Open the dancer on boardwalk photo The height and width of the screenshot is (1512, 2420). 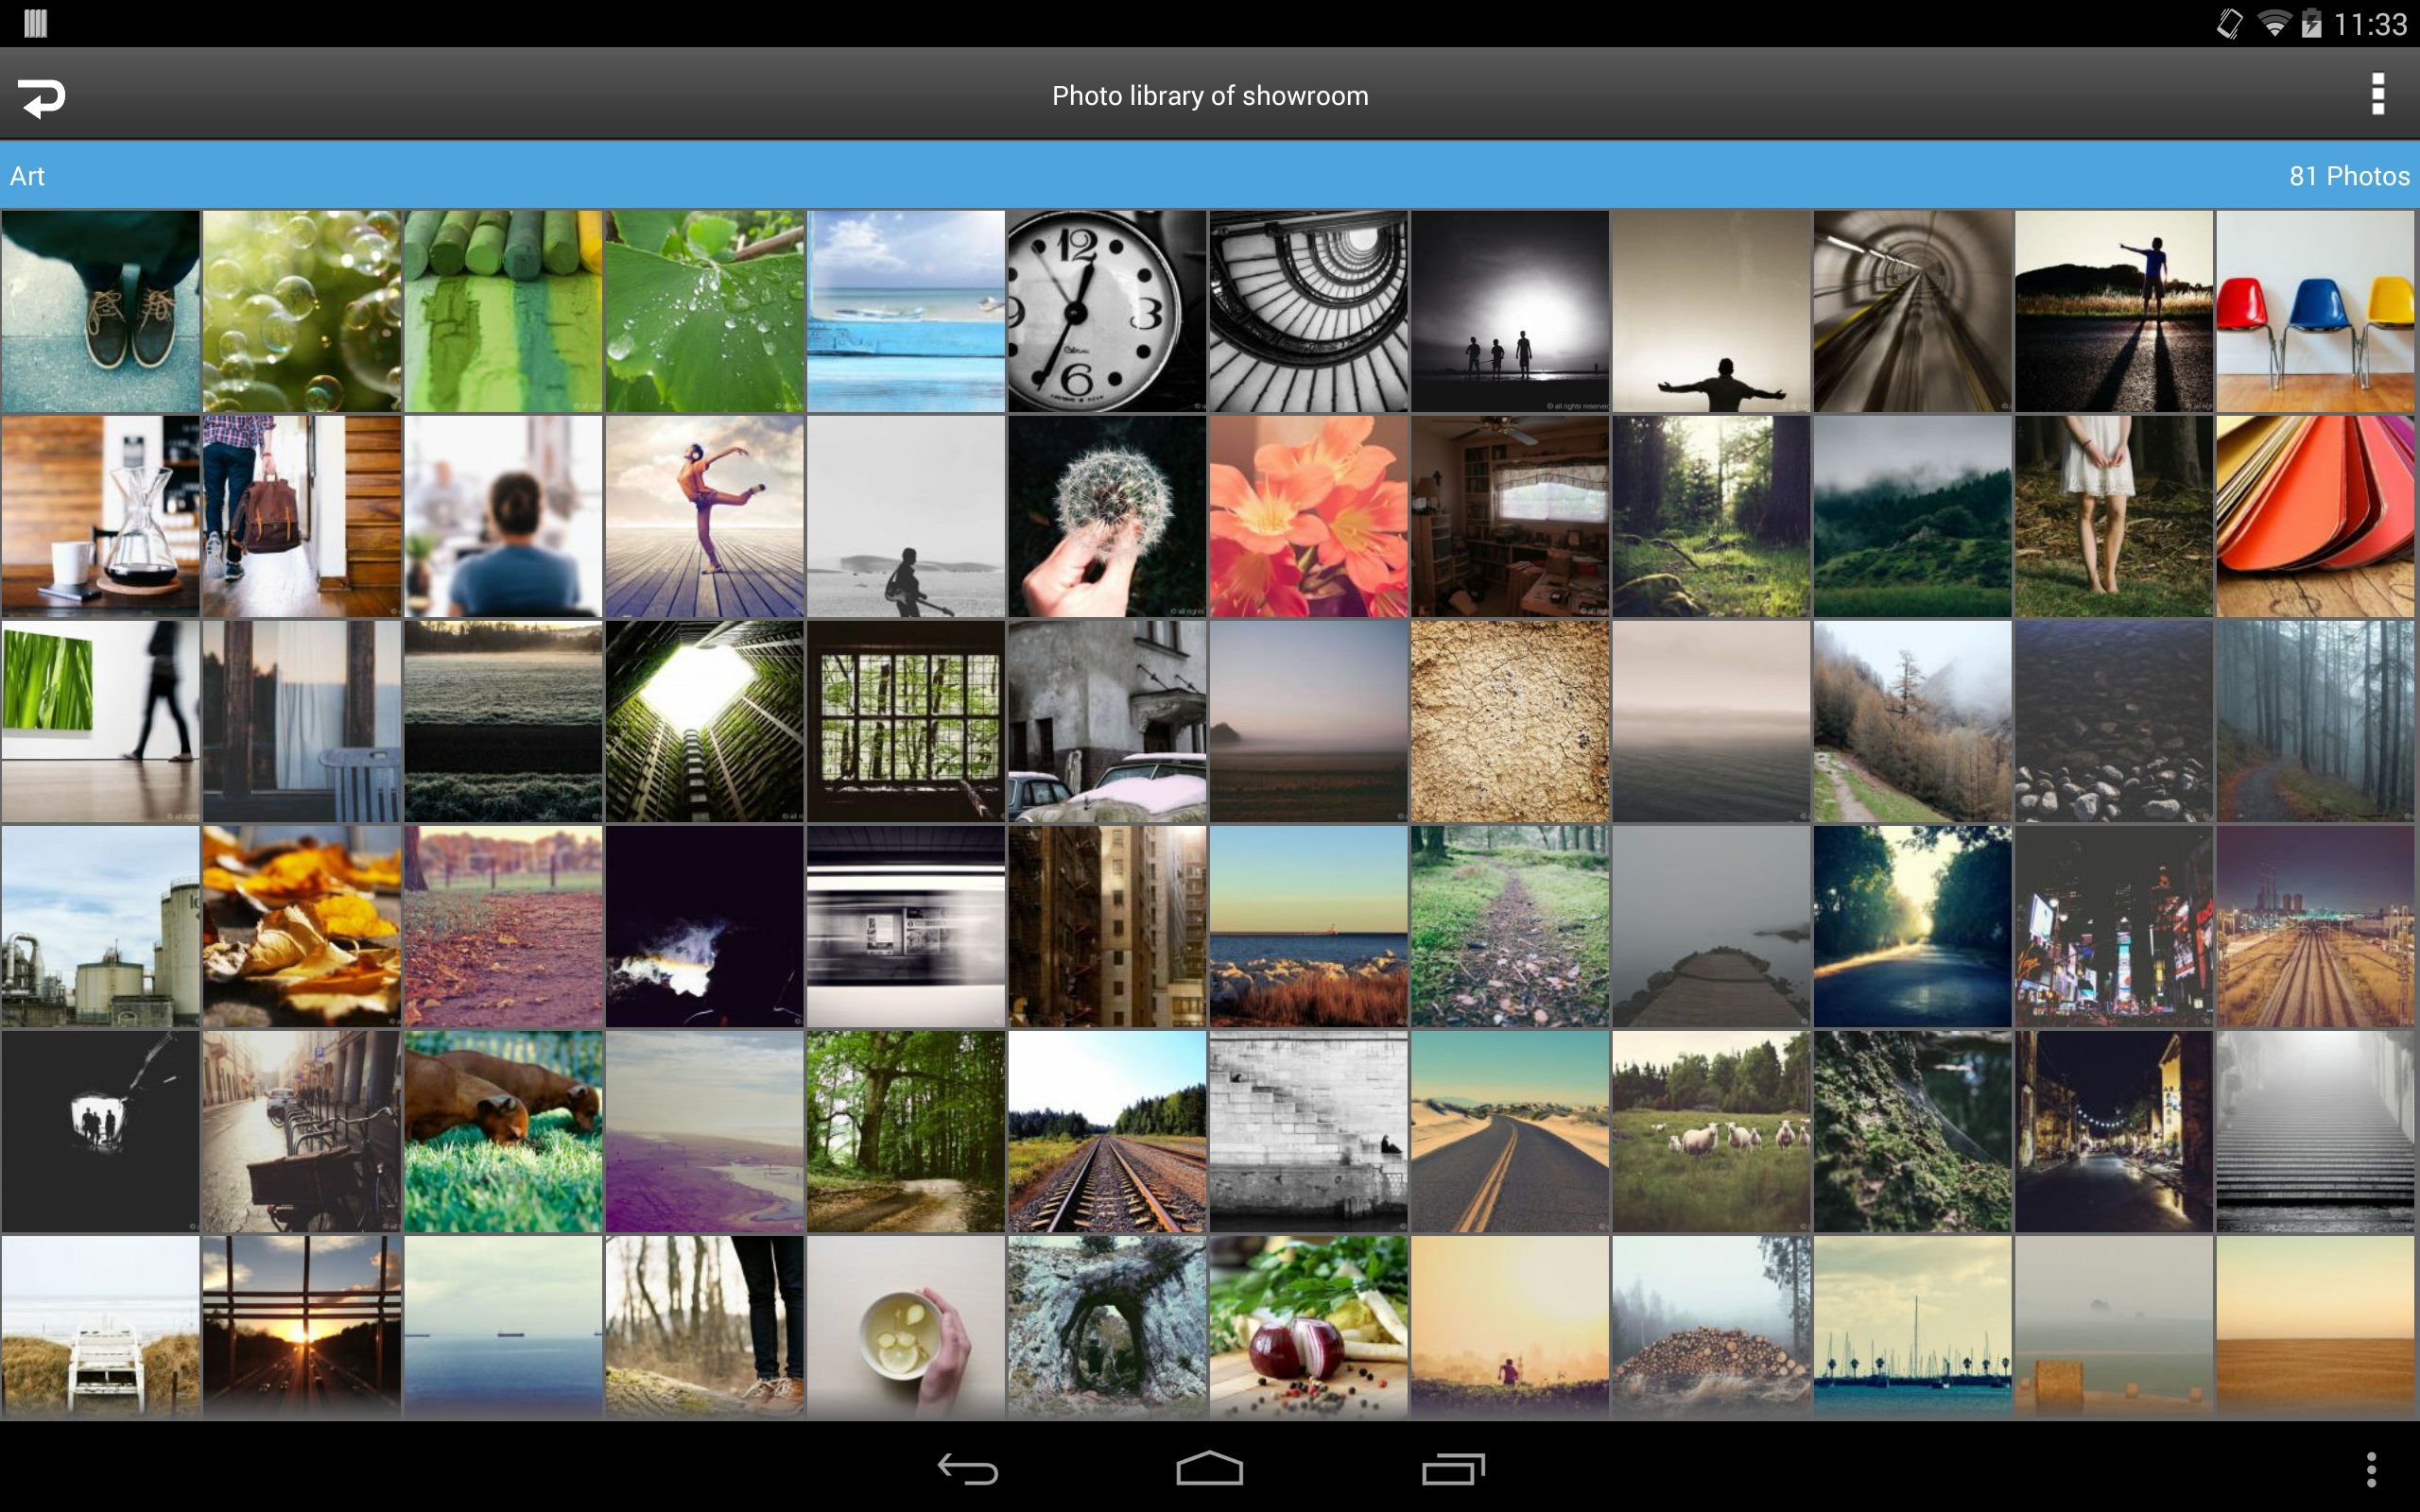tap(704, 516)
